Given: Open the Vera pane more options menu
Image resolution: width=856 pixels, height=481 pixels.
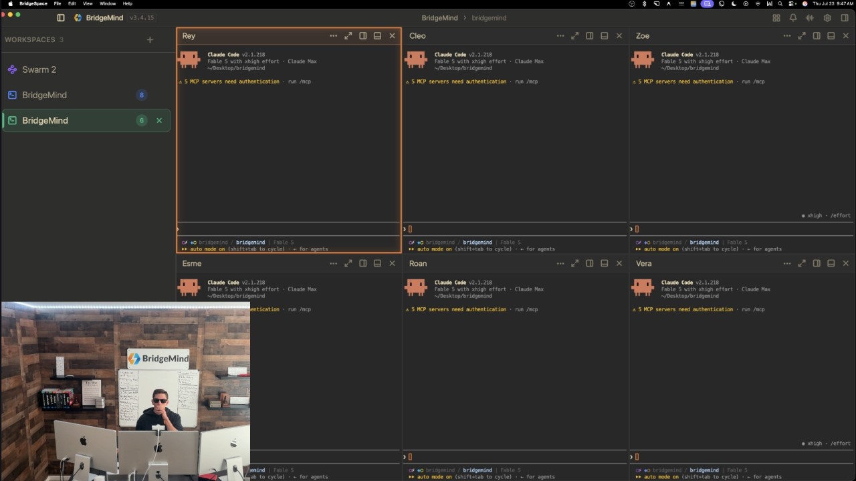Looking at the screenshot, I should point(786,263).
